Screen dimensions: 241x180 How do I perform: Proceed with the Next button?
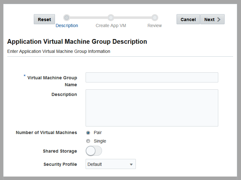[212, 20]
